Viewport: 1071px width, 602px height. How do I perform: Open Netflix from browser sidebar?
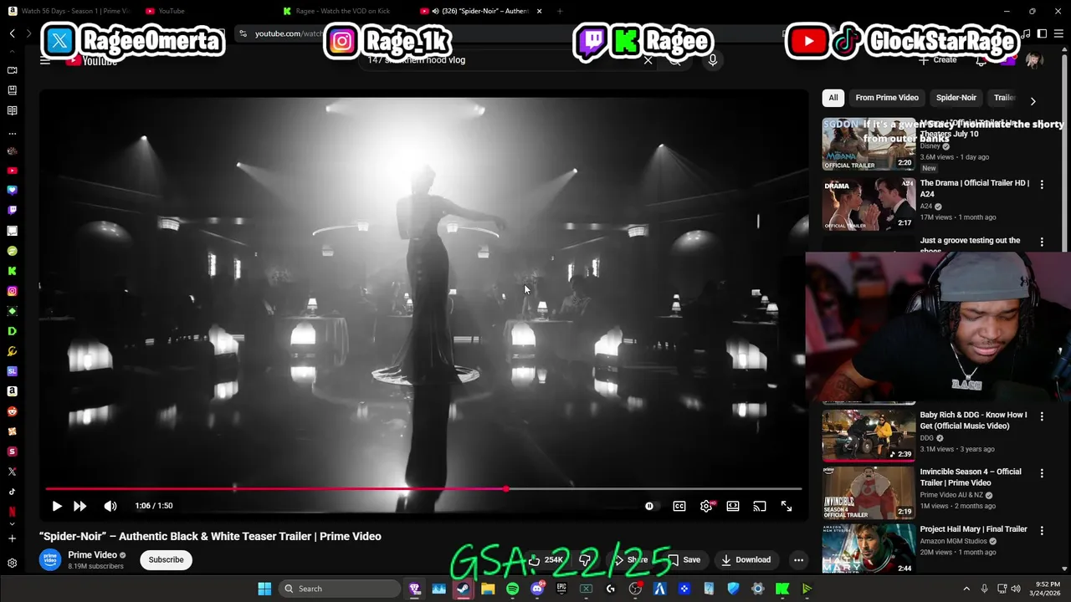pos(12,511)
